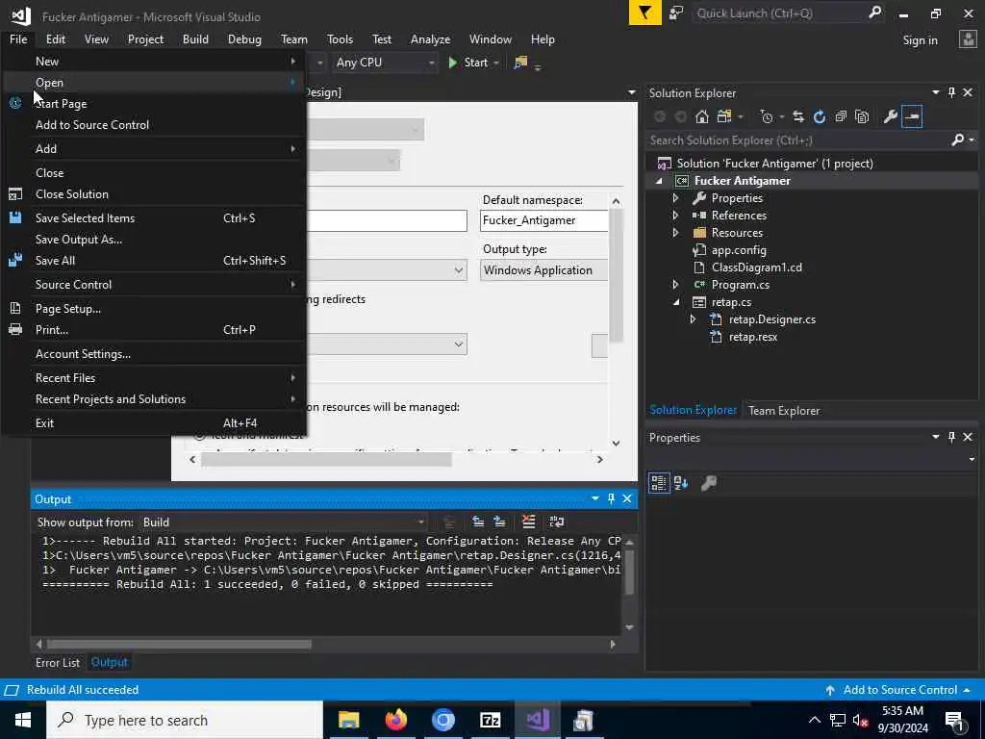
Task: Click the feedback icon beside Quick Launch
Action: click(x=676, y=13)
